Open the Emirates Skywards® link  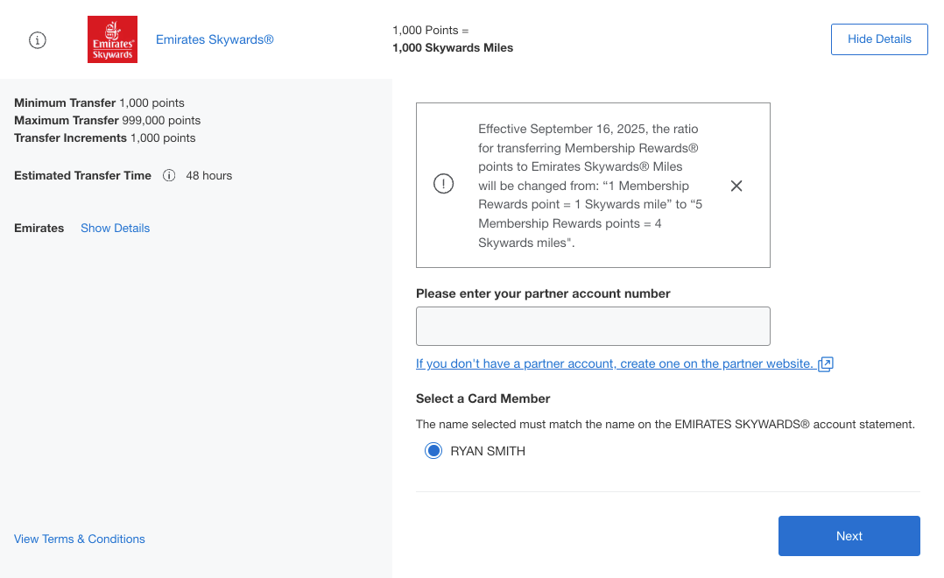(215, 39)
